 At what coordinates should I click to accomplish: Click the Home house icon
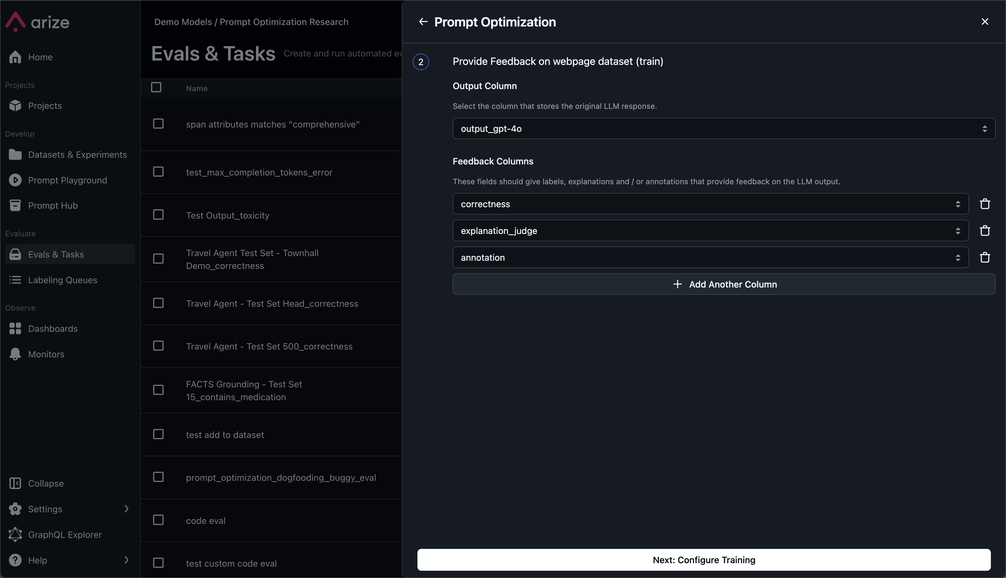click(15, 57)
